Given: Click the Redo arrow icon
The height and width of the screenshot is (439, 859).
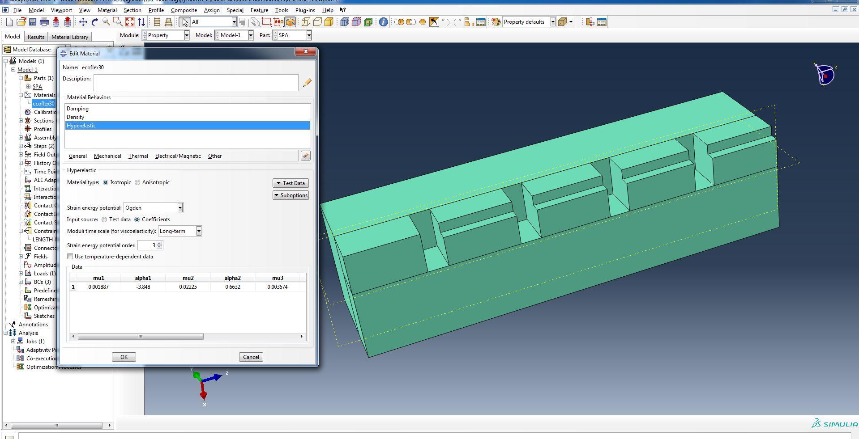Looking at the screenshot, I should click(457, 22).
